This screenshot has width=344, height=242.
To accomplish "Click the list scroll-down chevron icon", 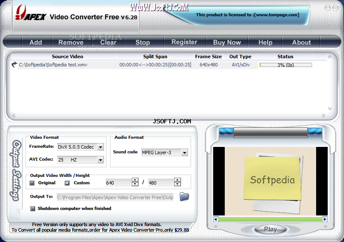I will [x=329, y=108].
